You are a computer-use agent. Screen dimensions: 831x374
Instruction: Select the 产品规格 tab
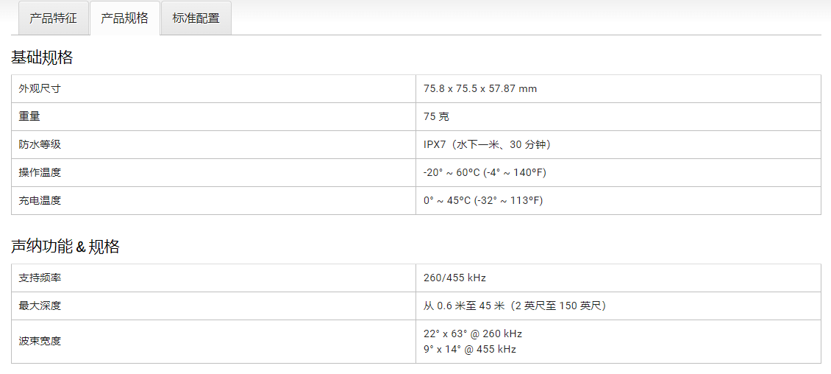pos(124,18)
